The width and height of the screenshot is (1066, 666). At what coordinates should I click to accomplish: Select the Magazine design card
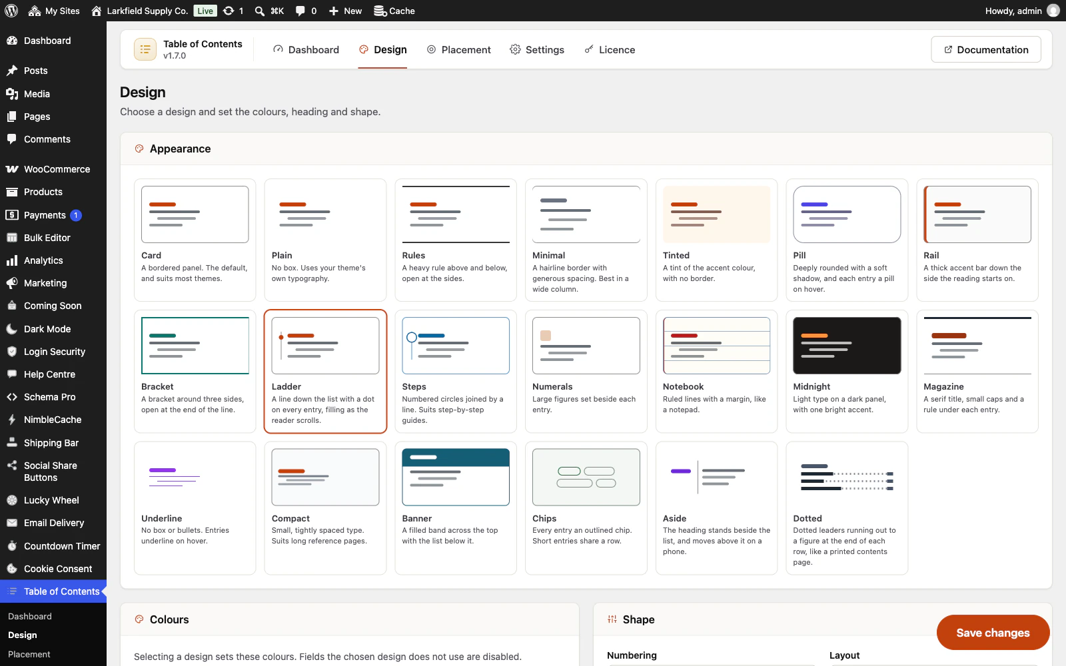coord(977,372)
